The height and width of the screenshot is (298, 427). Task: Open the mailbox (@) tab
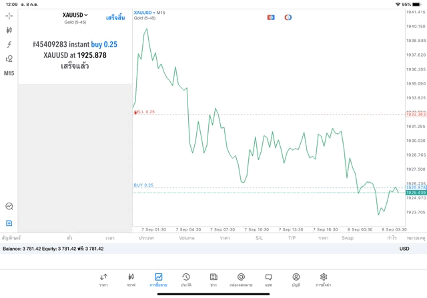pos(241,279)
